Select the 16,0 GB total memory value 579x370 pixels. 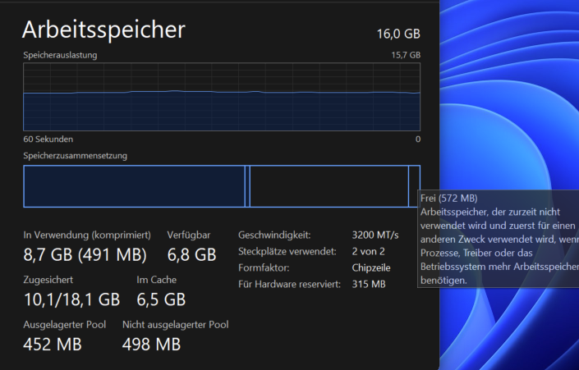click(x=398, y=34)
